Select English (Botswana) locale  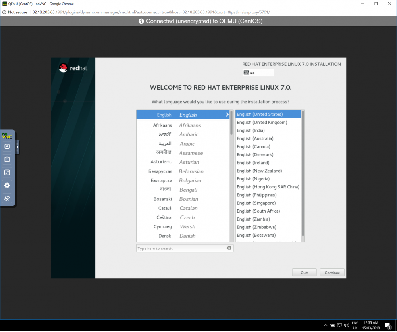268,235
